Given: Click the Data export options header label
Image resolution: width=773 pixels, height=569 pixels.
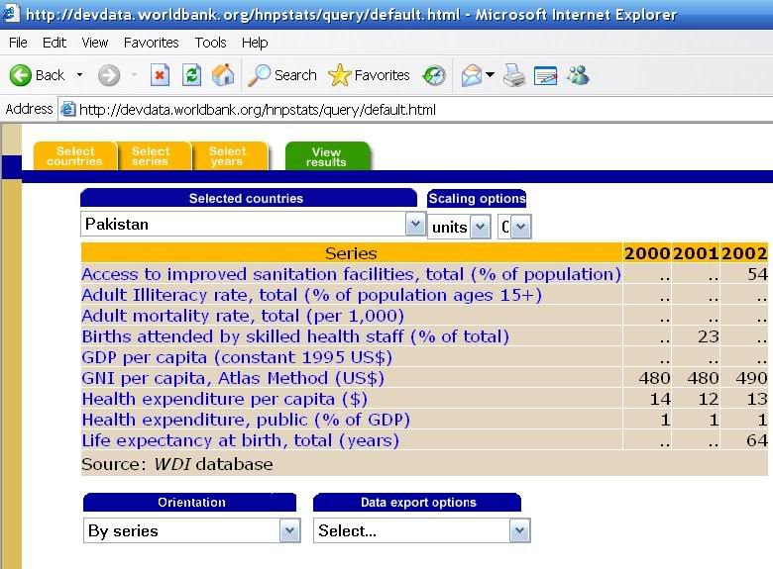Looking at the screenshot, I should point(418,502).
